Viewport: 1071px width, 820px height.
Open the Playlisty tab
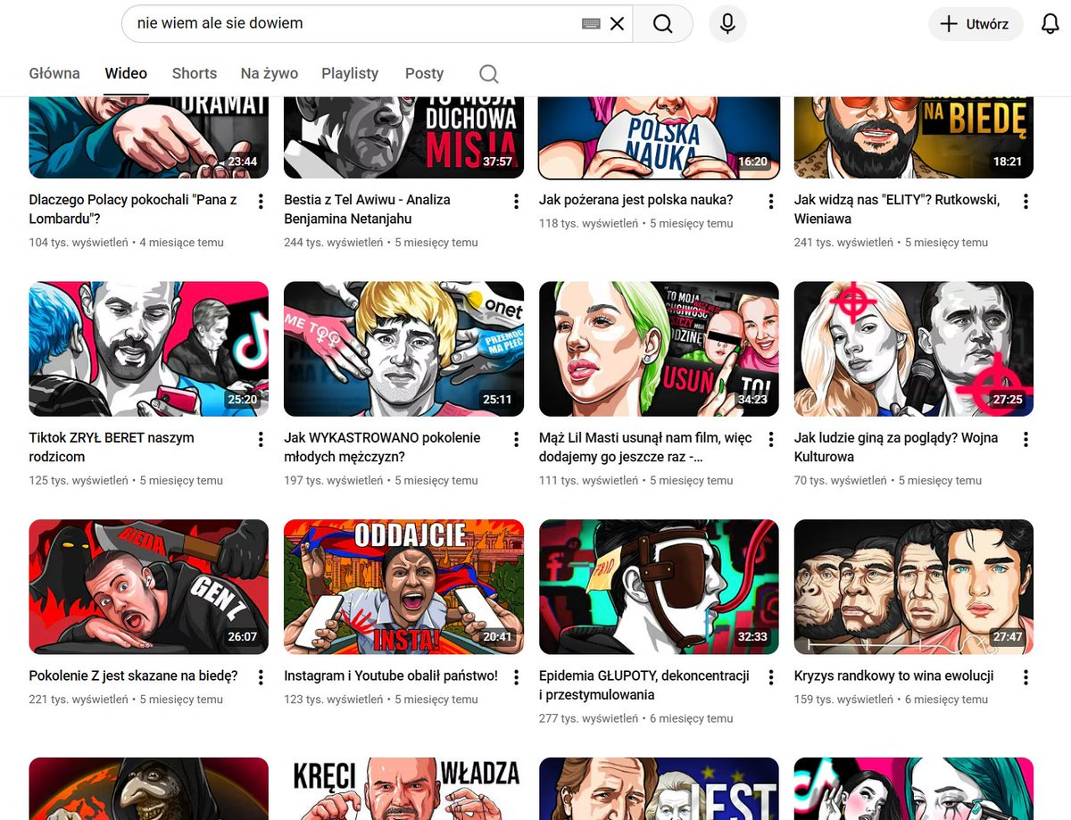pos(350,73)
